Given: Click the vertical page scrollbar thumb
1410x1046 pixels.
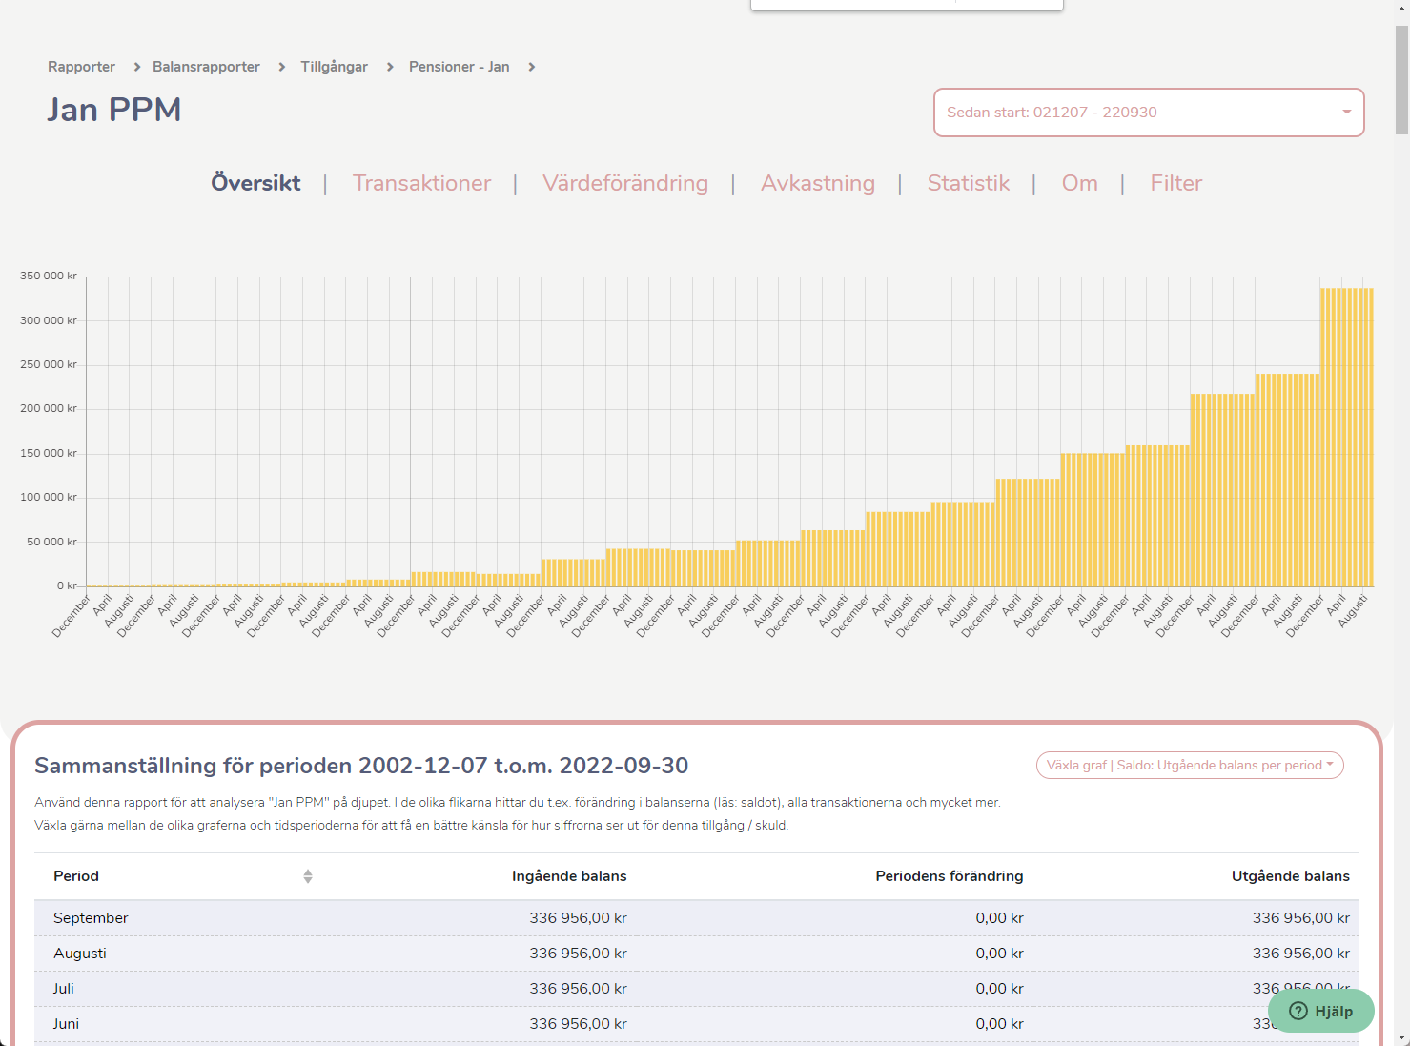Looking at the screenshot, I should point(1401,80).
